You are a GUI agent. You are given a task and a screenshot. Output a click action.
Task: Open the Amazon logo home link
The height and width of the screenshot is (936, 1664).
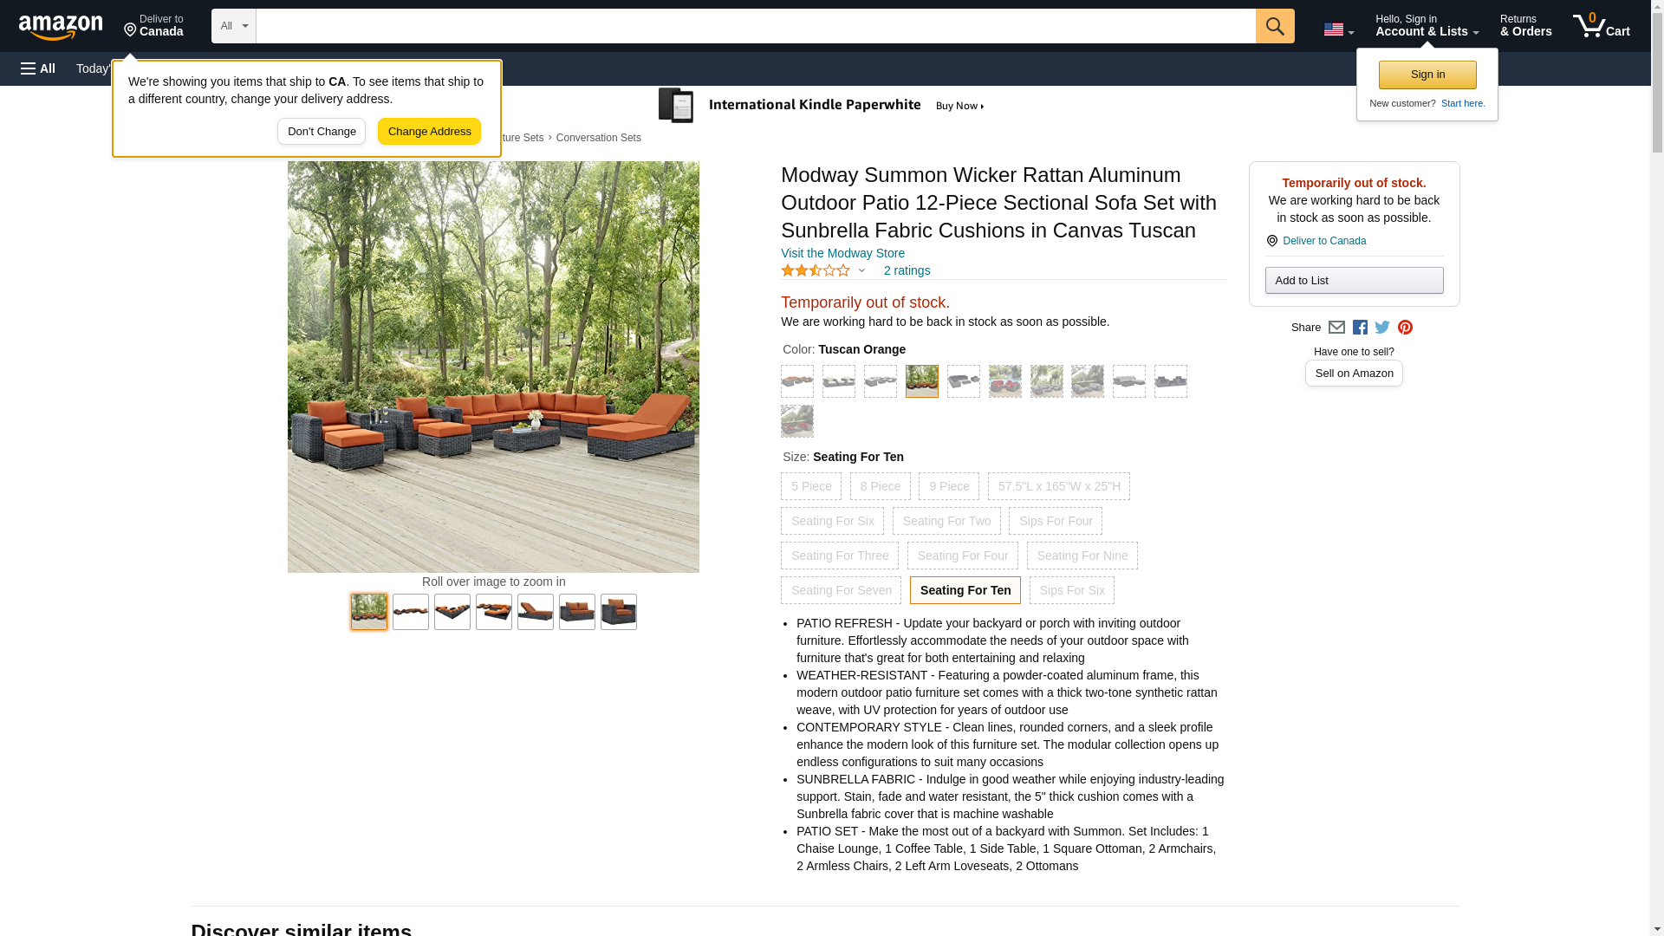coord(61,27)
